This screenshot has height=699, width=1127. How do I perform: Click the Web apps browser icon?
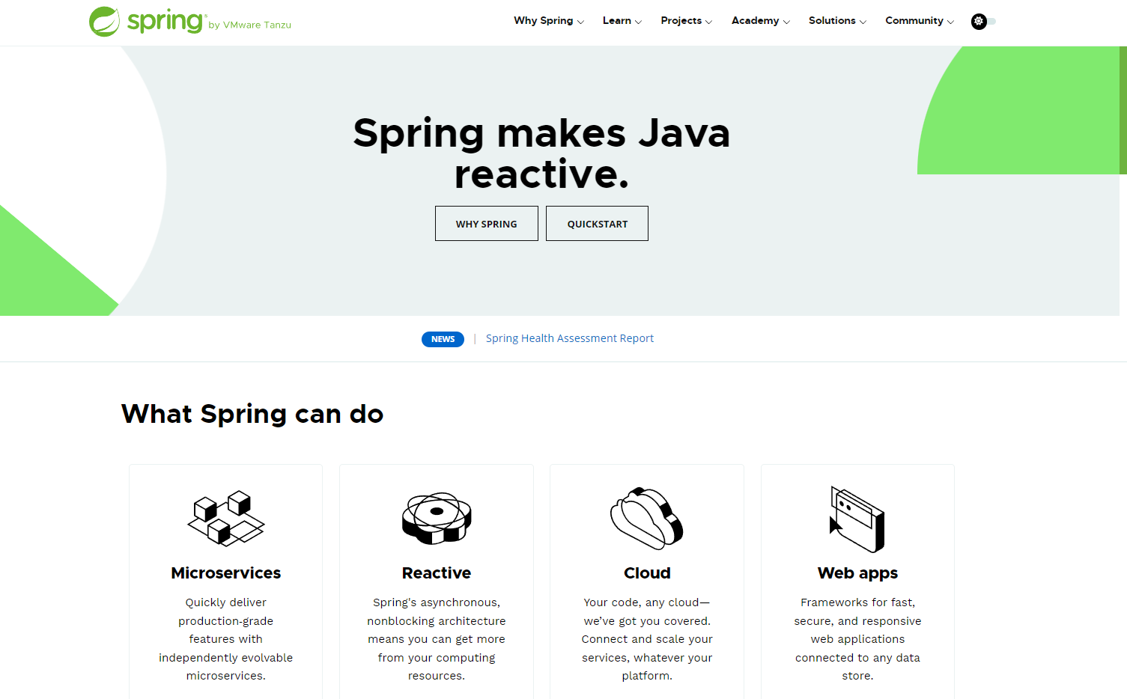click(857, 519)
